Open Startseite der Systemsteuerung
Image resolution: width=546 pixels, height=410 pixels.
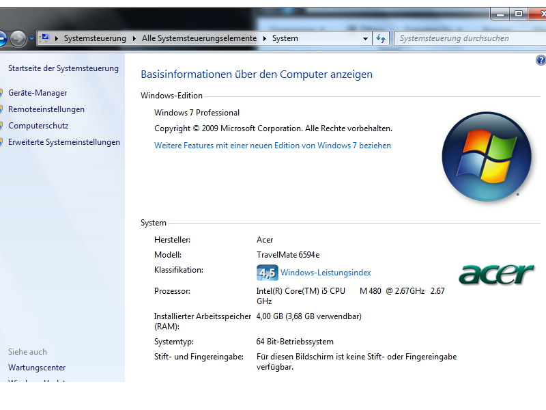pyautogui.click(x=63, y=68)
